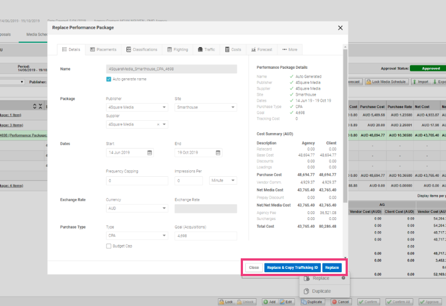The image size is (446, 306).
Task: Open the background filter dropdown before Publisher
Action: click(12, 82)
